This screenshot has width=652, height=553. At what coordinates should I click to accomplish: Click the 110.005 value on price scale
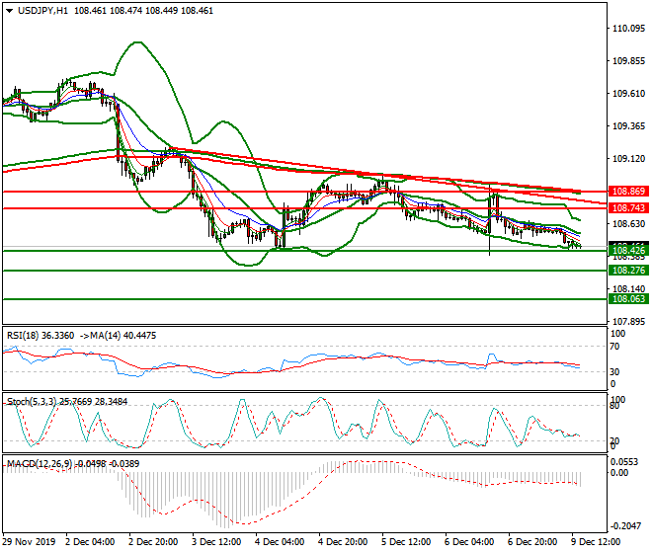click(628, 29)
